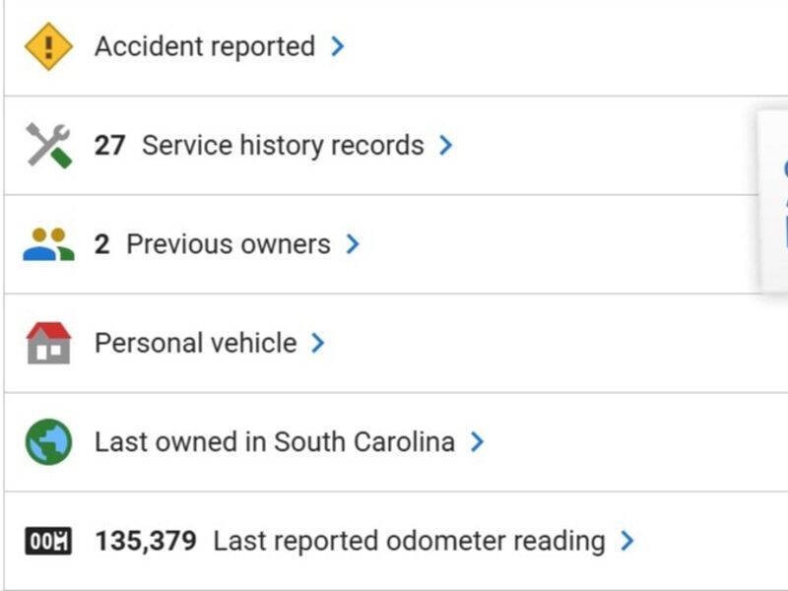The width and height of the screenshot is (788, 591).
Task: Select the Personal vehicle text link
Action: coord(195,343)
